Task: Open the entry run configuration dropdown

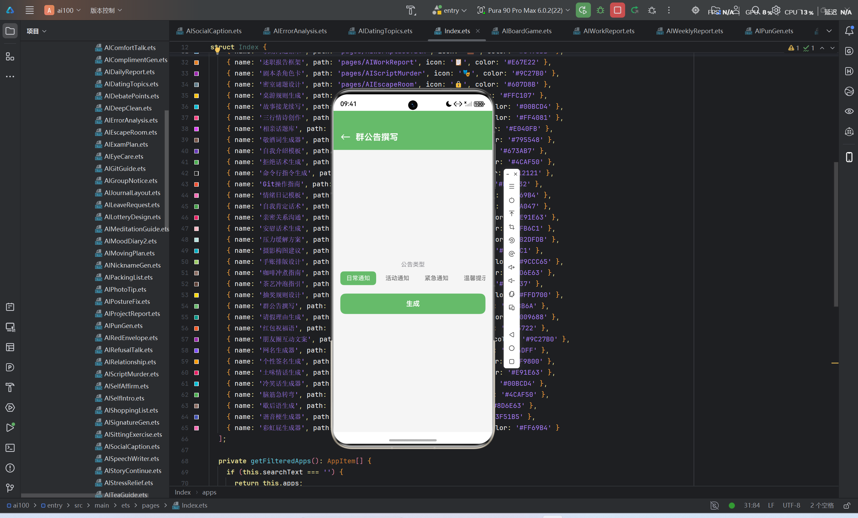Action: [449, 10]
